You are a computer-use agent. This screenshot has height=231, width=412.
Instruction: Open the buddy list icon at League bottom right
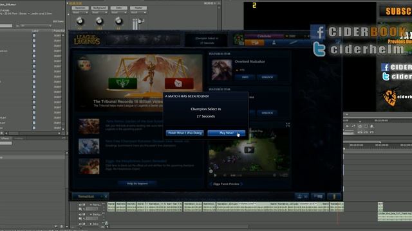[x=302, y=196]
